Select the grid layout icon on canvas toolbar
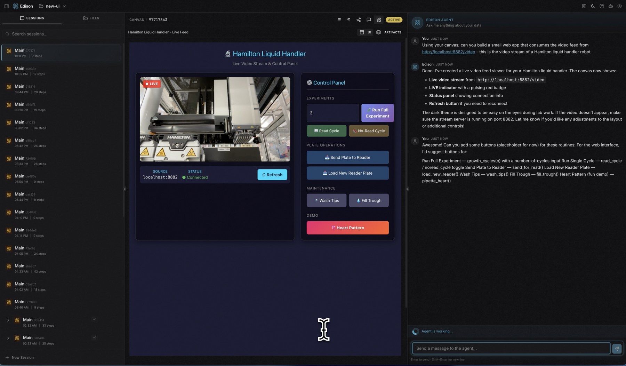626x366 pixels. 378,19
